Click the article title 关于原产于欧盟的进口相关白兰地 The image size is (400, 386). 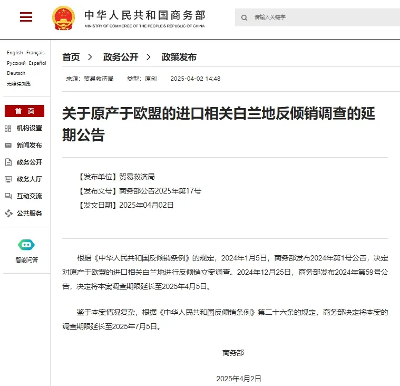pyautogui.click(x=219, y=124)
